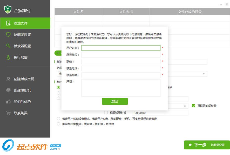Screen dimensions: 230x155
Task: Click the green 激活 activate button
Action: pos(115,101)
